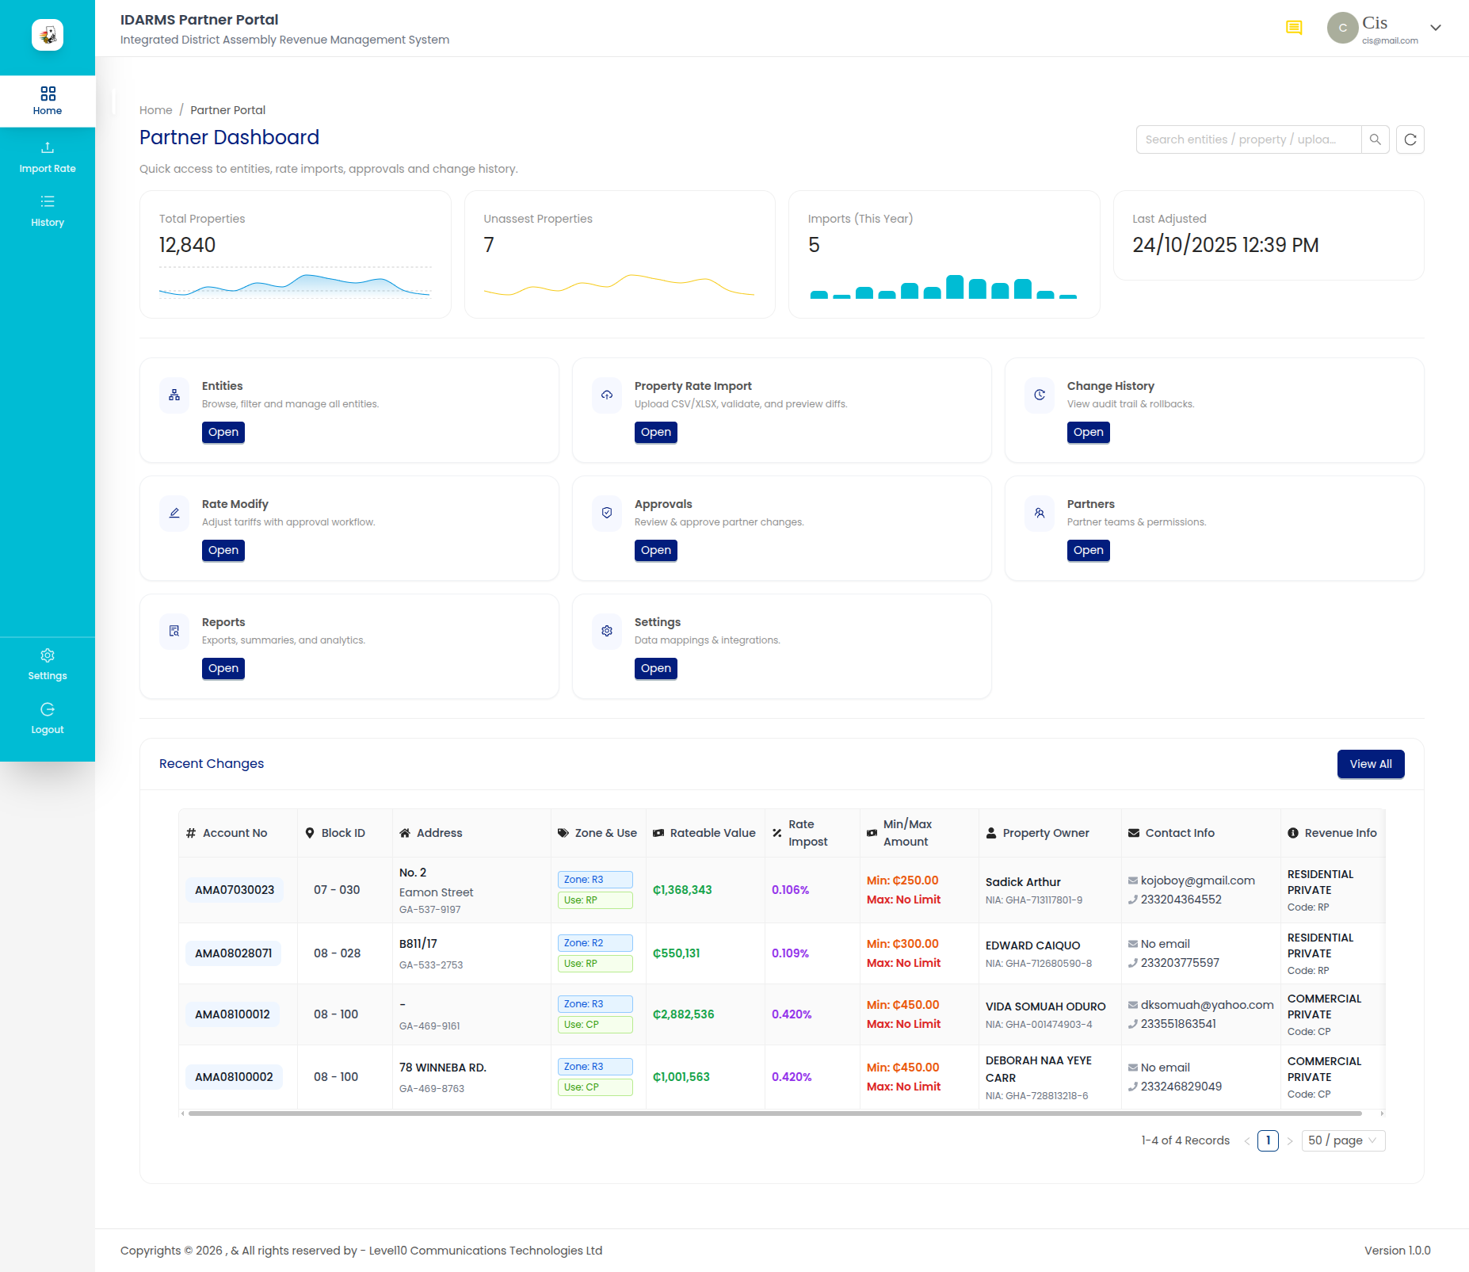Open the Reports card
The image size is (1469, 1272).
pyautogui.click(x=223, y=668)
